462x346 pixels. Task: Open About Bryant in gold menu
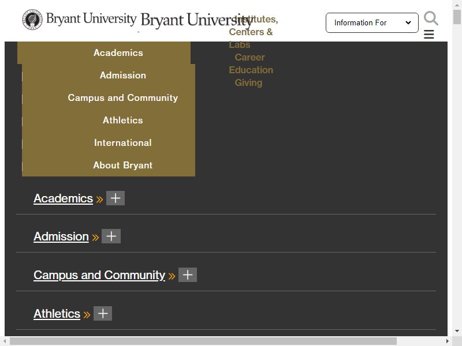point(123,166)
